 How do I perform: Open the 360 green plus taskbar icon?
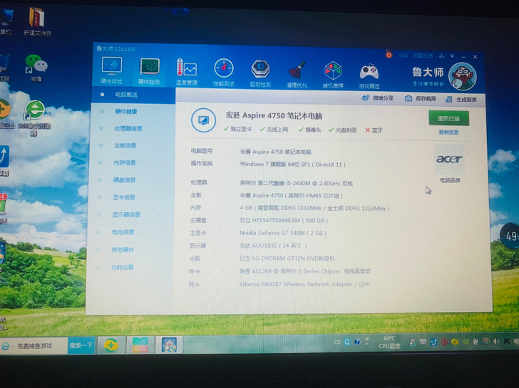pyautogui.click(x=111, y=345)
